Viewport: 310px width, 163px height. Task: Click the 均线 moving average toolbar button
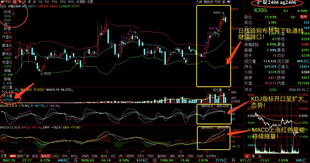click(x=217, y=2)
